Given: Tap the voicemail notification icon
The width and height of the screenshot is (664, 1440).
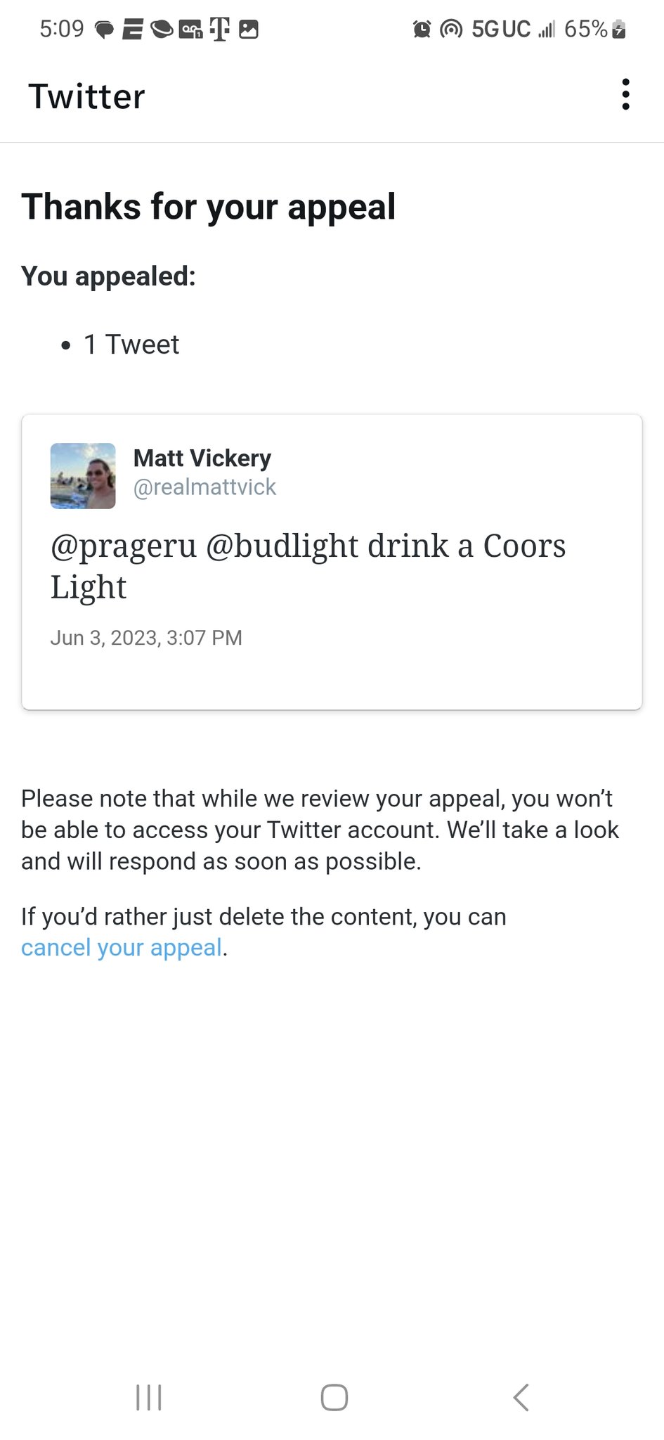Looking at the screenshot, I should click(x=190, y=30).
